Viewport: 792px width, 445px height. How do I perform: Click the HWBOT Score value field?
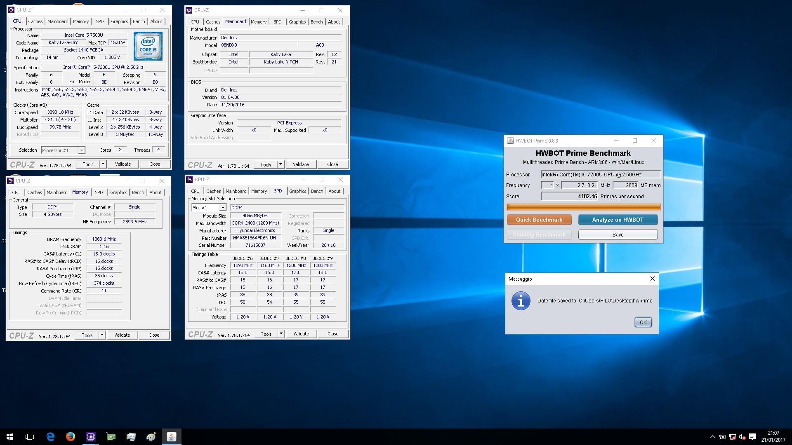pos(570,196)
